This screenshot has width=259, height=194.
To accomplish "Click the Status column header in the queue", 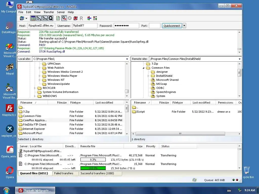I will [x=178, y=146].
